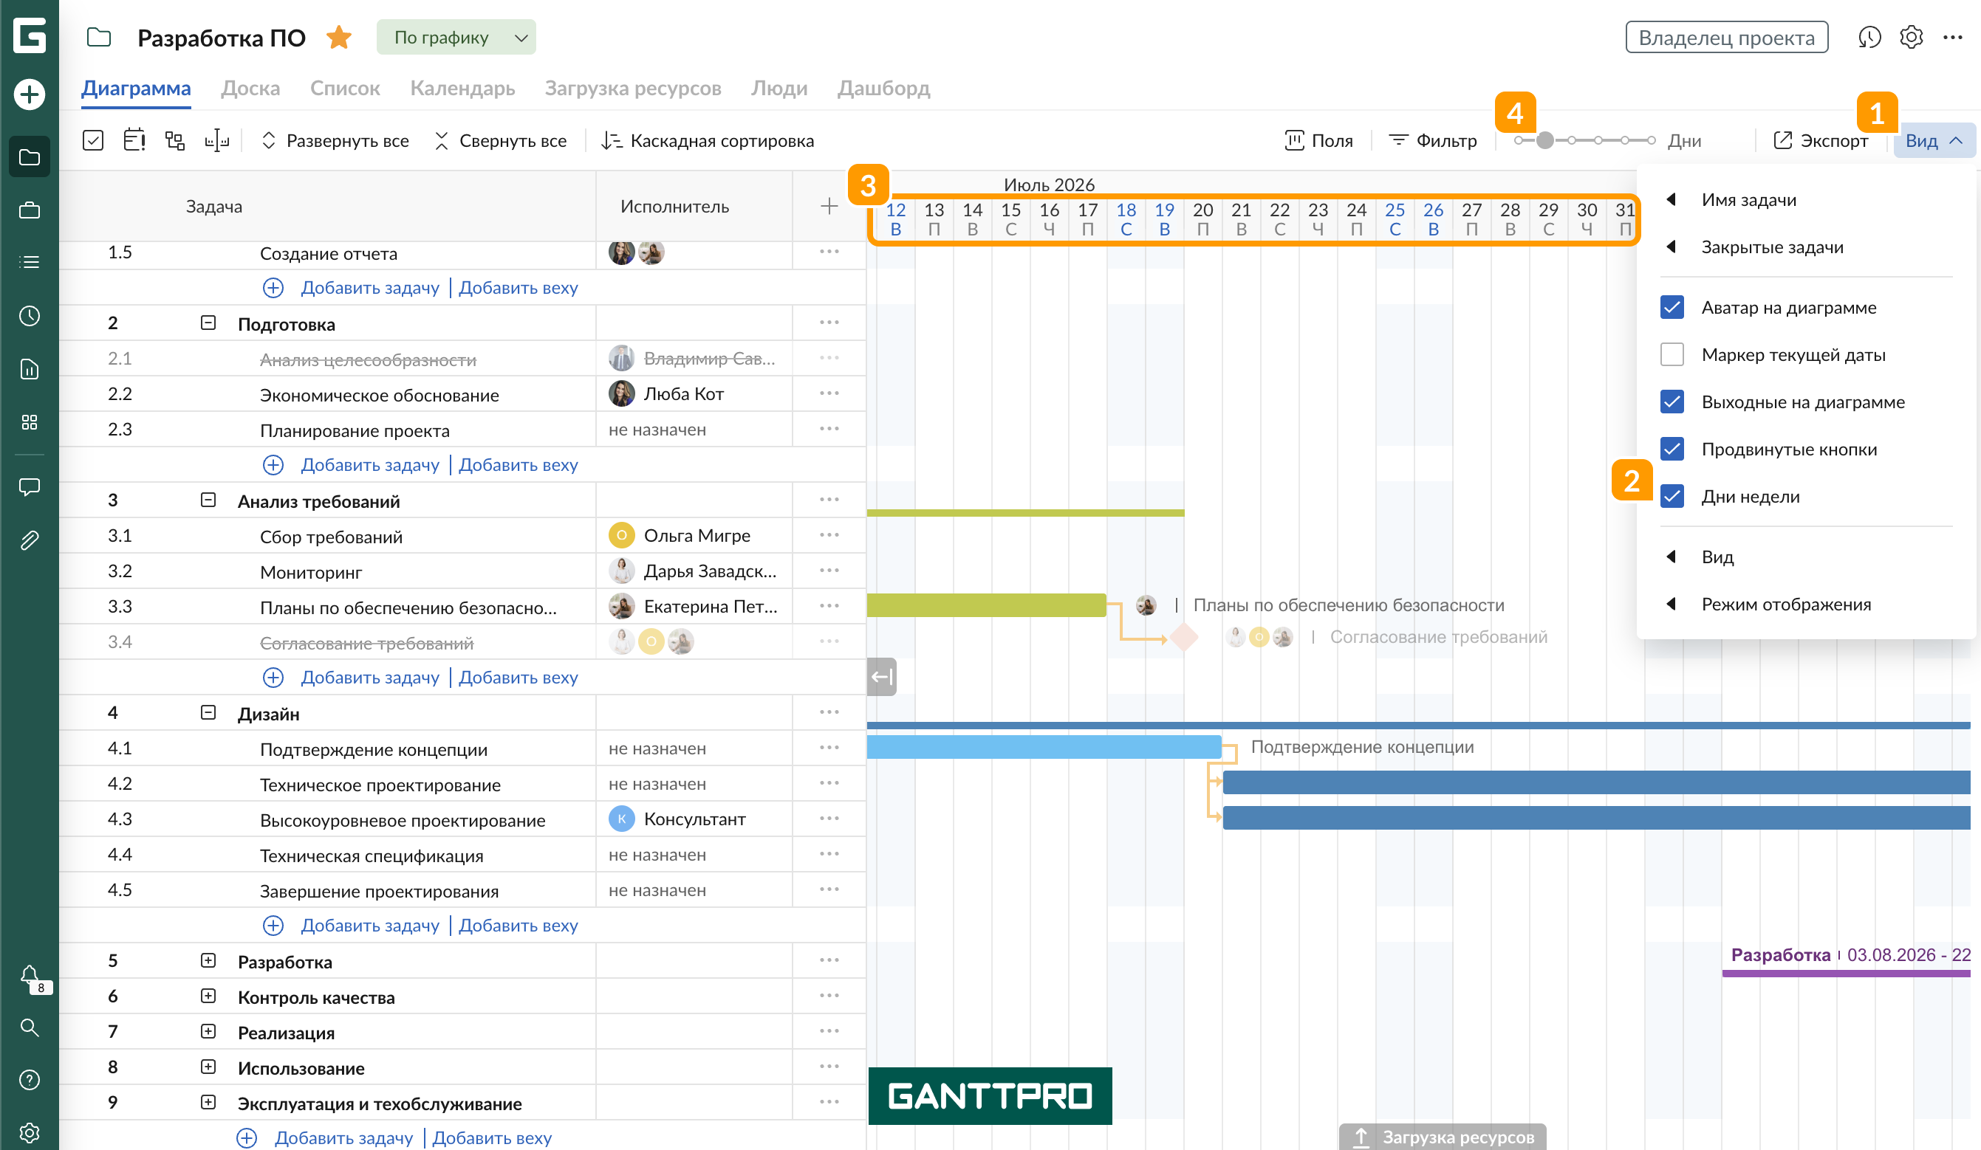This screenshot has height=1150, width=1981.
Task: Expand the Разработка task group
Action: click(x=208, y=961)
